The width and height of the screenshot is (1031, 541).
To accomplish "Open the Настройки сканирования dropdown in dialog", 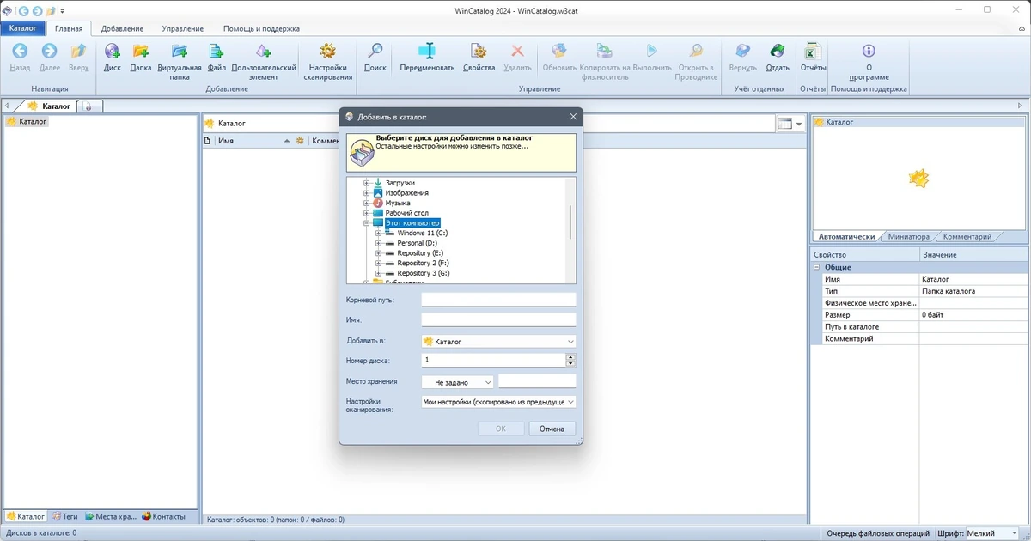I will coord(498,401).
